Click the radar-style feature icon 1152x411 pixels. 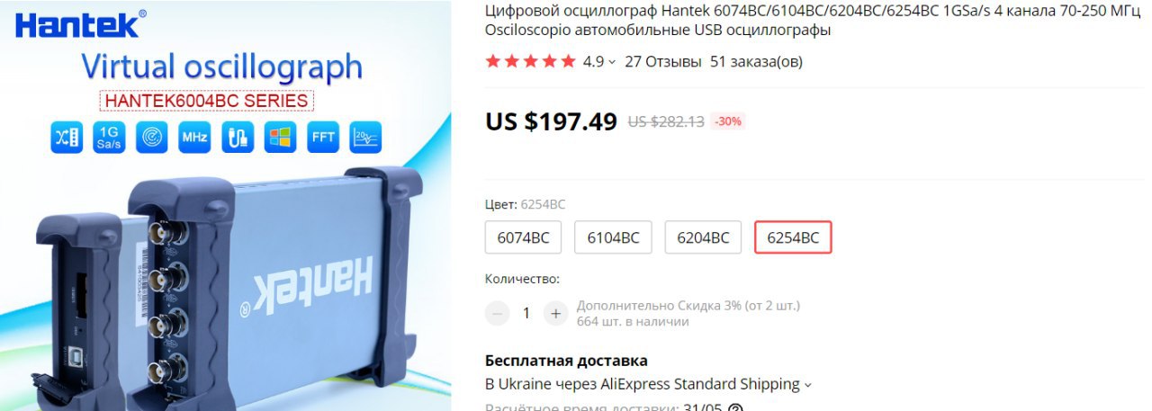click(152, 138)
